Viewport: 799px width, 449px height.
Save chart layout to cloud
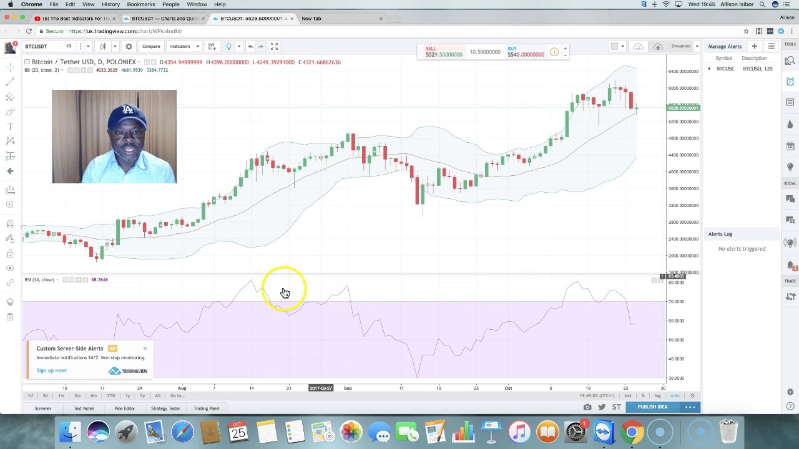(658, 46)
